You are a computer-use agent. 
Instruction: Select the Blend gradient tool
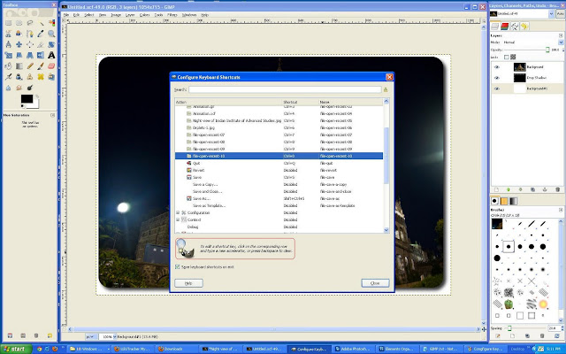point(19,66)
